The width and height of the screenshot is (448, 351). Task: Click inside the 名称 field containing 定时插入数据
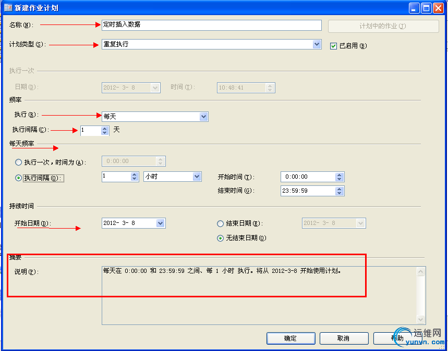coord(209,24)
